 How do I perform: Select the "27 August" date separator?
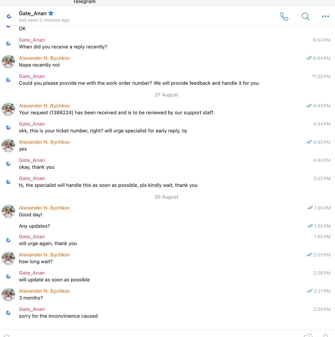(166, 95)
